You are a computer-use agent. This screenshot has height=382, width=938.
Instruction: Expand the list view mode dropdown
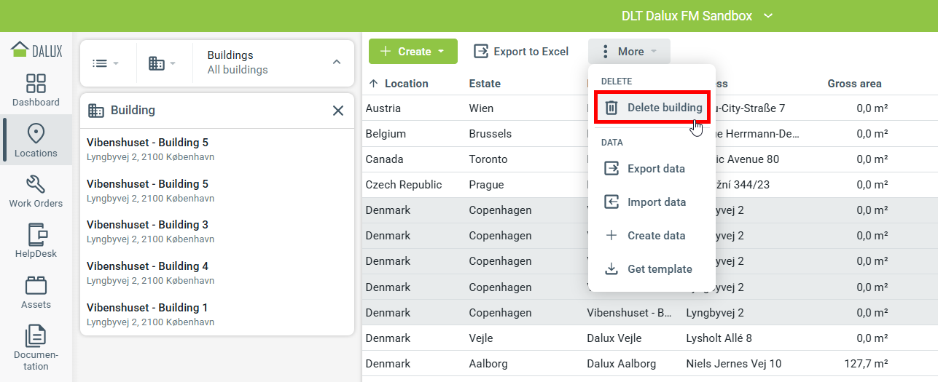point(106,63)
